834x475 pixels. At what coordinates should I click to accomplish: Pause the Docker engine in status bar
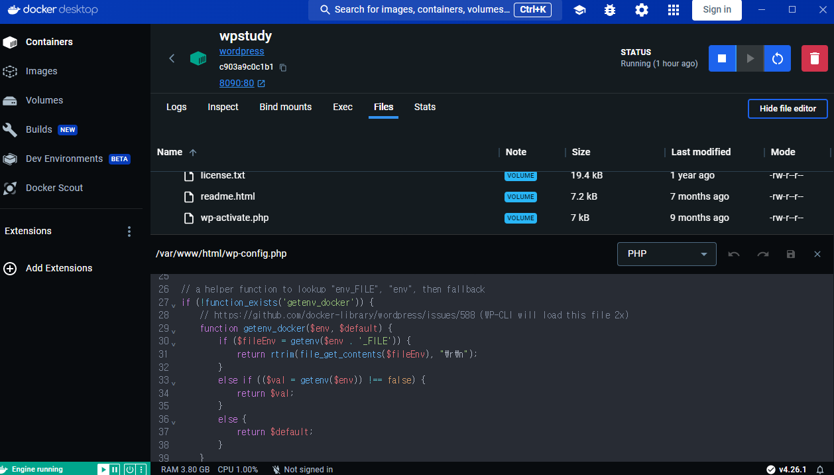point(115,469)
